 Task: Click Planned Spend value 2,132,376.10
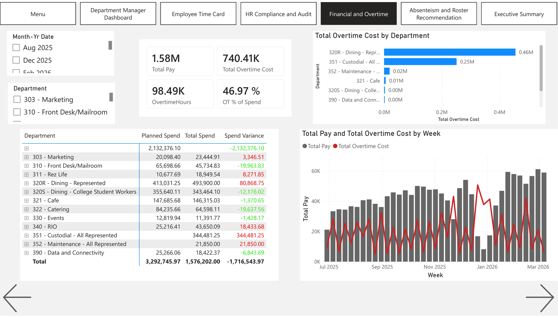point(164,148)
